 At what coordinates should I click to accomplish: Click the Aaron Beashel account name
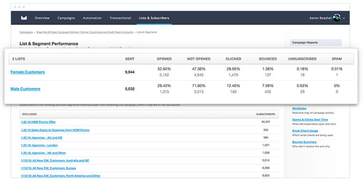point(320,18)
